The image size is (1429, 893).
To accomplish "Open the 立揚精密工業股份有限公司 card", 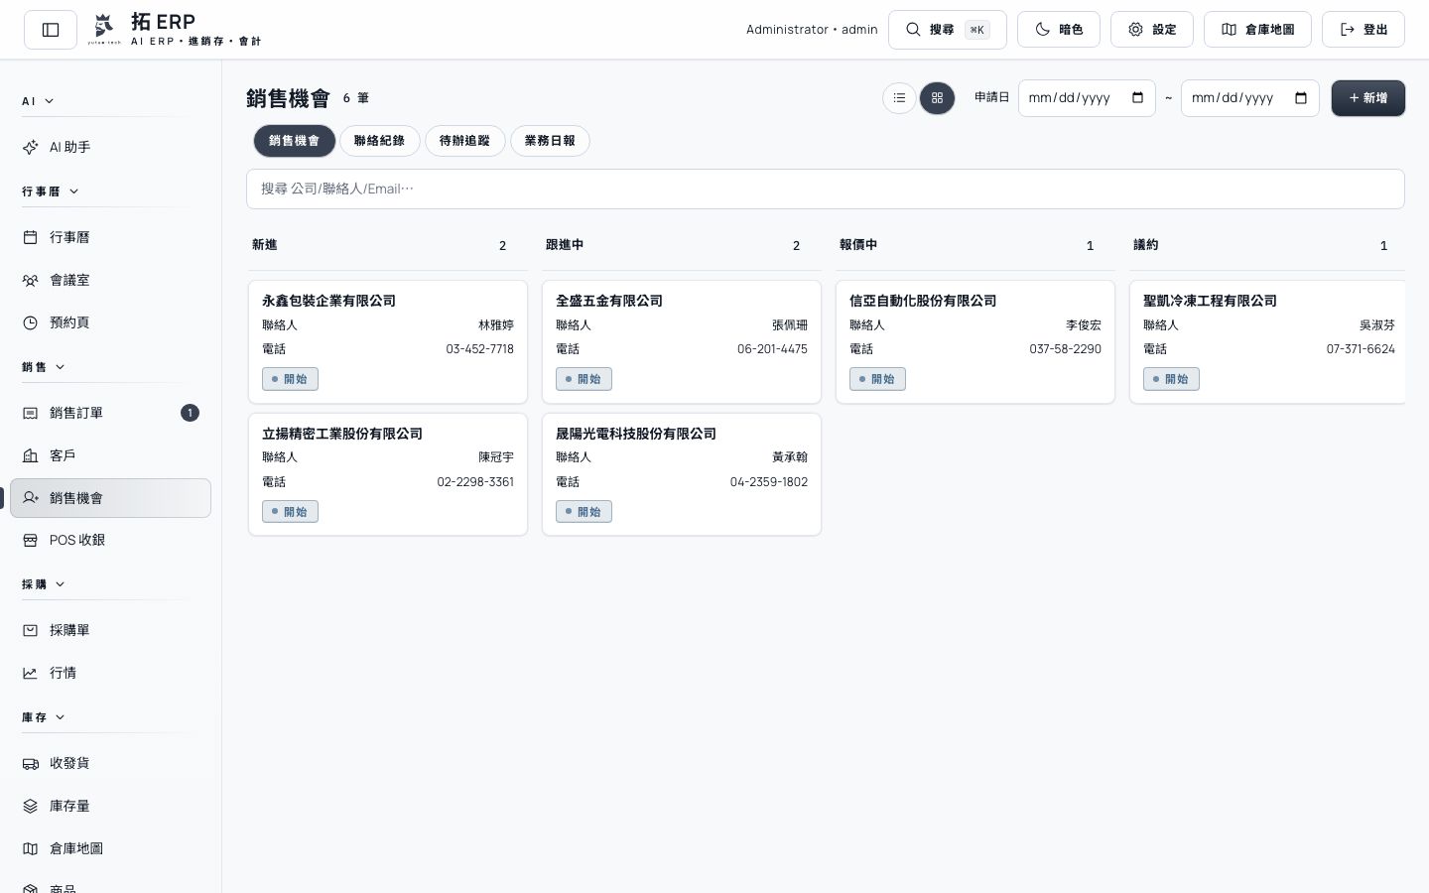I will pos(388,474).
